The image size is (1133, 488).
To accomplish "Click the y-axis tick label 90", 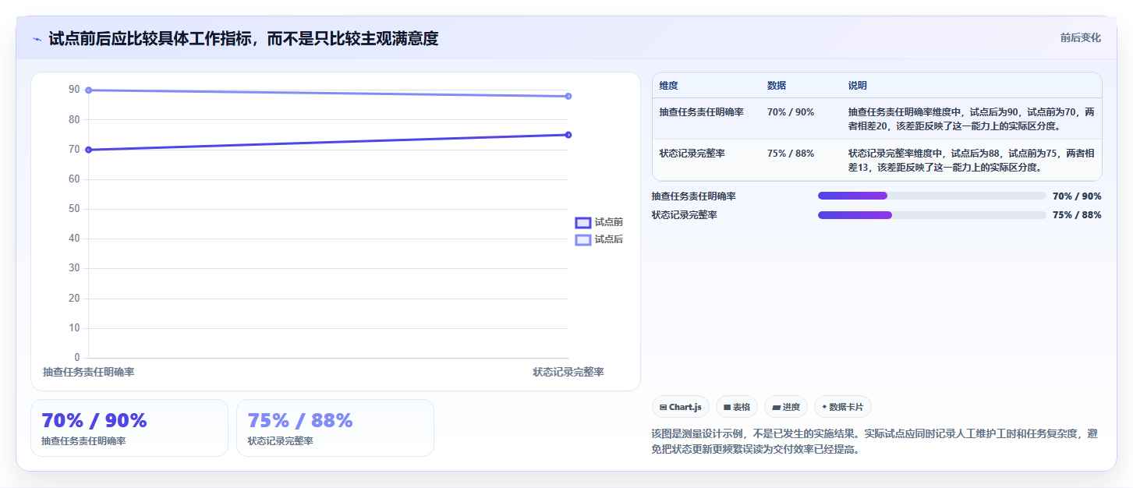I will [74, 90].
